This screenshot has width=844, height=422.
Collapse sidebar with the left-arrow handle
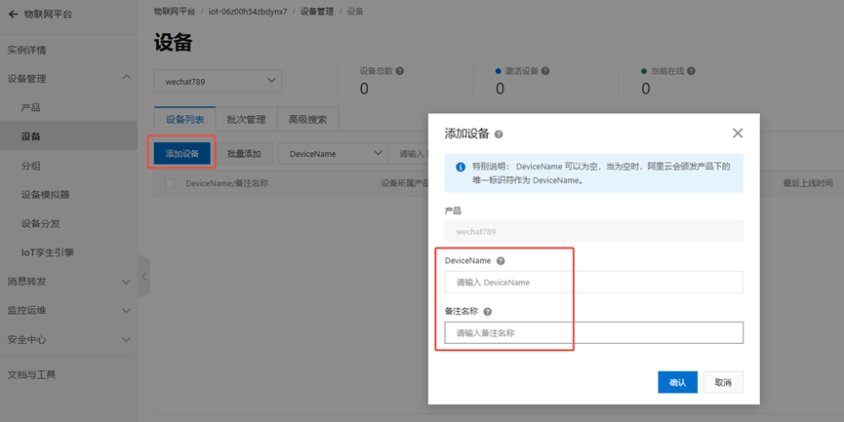[x=143, y=277]
